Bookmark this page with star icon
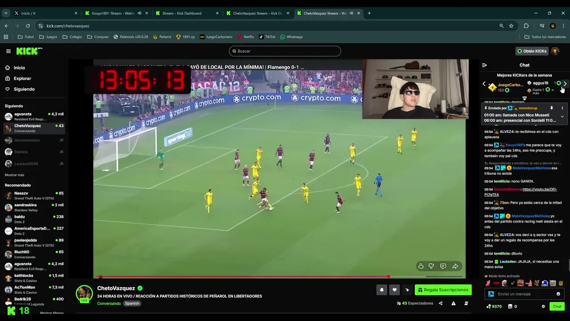Screen dimensions: 570x321 point(511,26)
